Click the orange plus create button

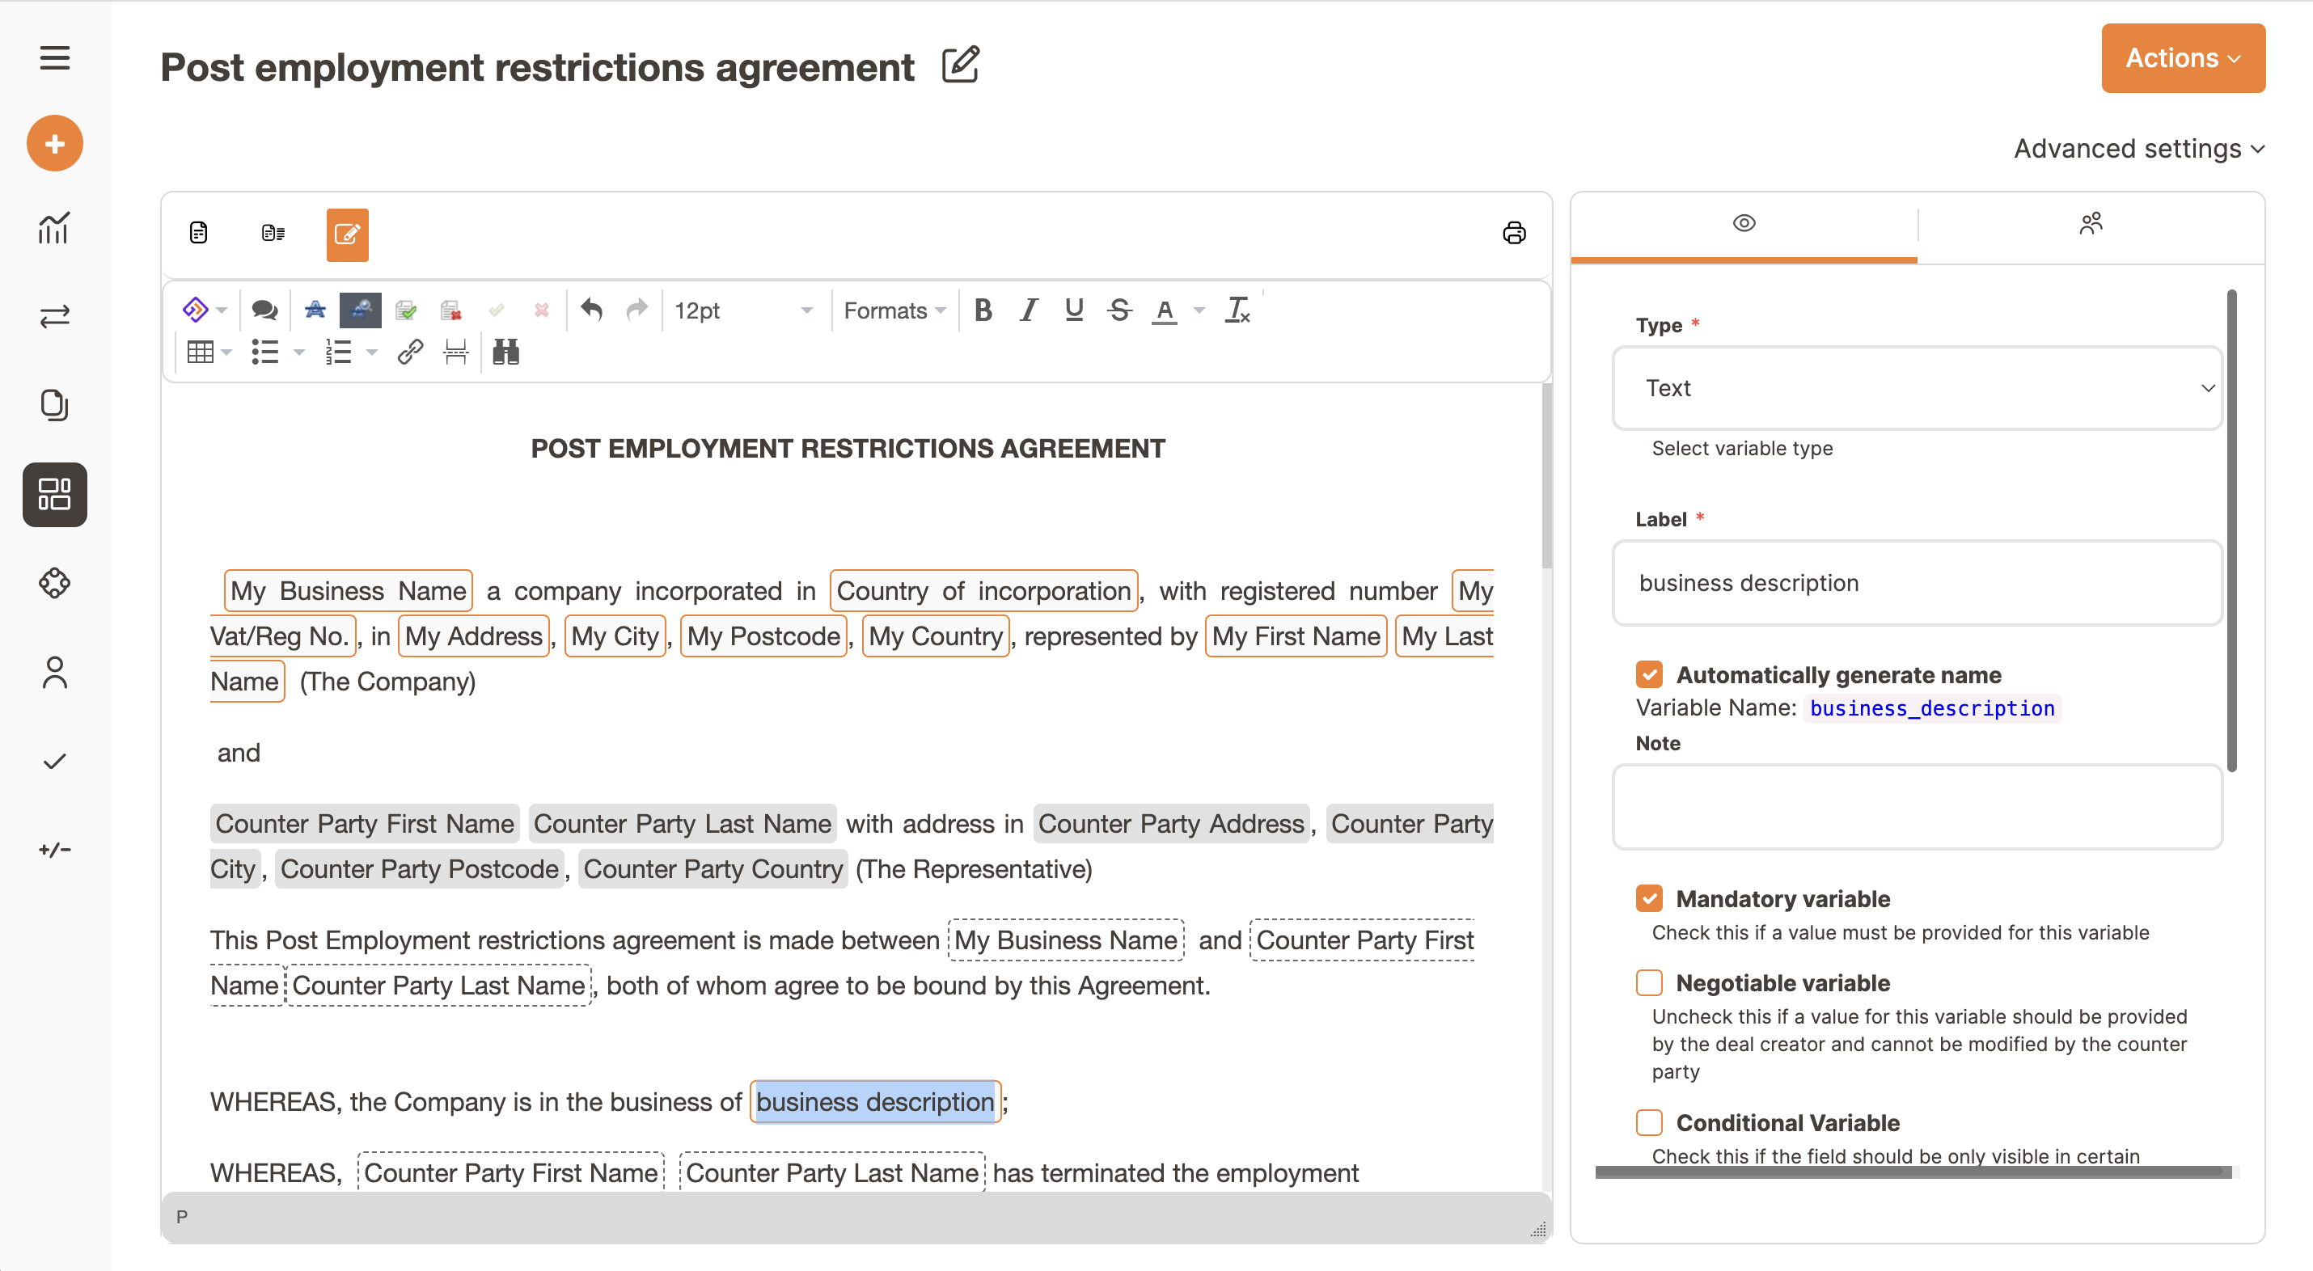point(55,144)
